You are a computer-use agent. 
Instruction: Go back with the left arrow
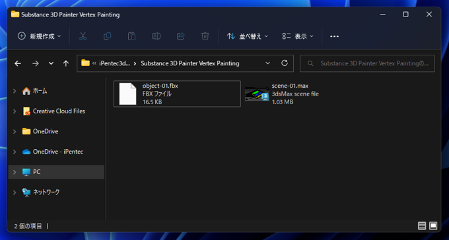pos(18,63)
